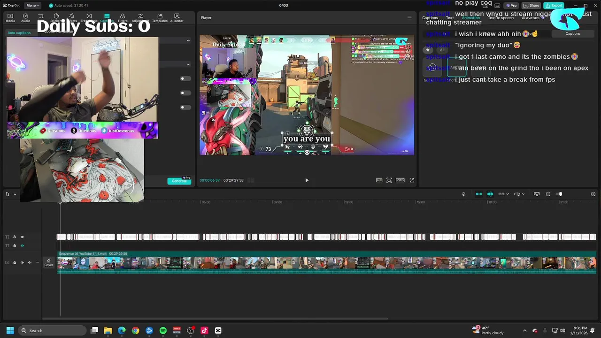Click the Export button
The image size is (601, 338).
[x=554, y=5]
